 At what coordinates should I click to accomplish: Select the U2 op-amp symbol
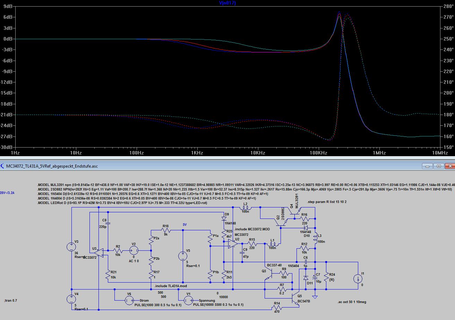click(232, 244)
